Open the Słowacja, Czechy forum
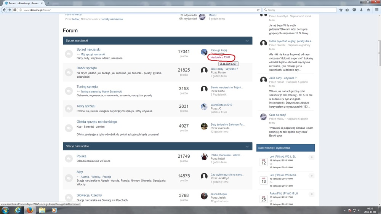The height and width of the screenshot is (214, 381). click(x=89, y=195)
